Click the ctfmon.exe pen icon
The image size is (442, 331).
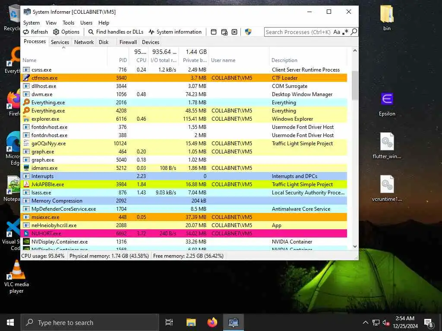point(26,78)
